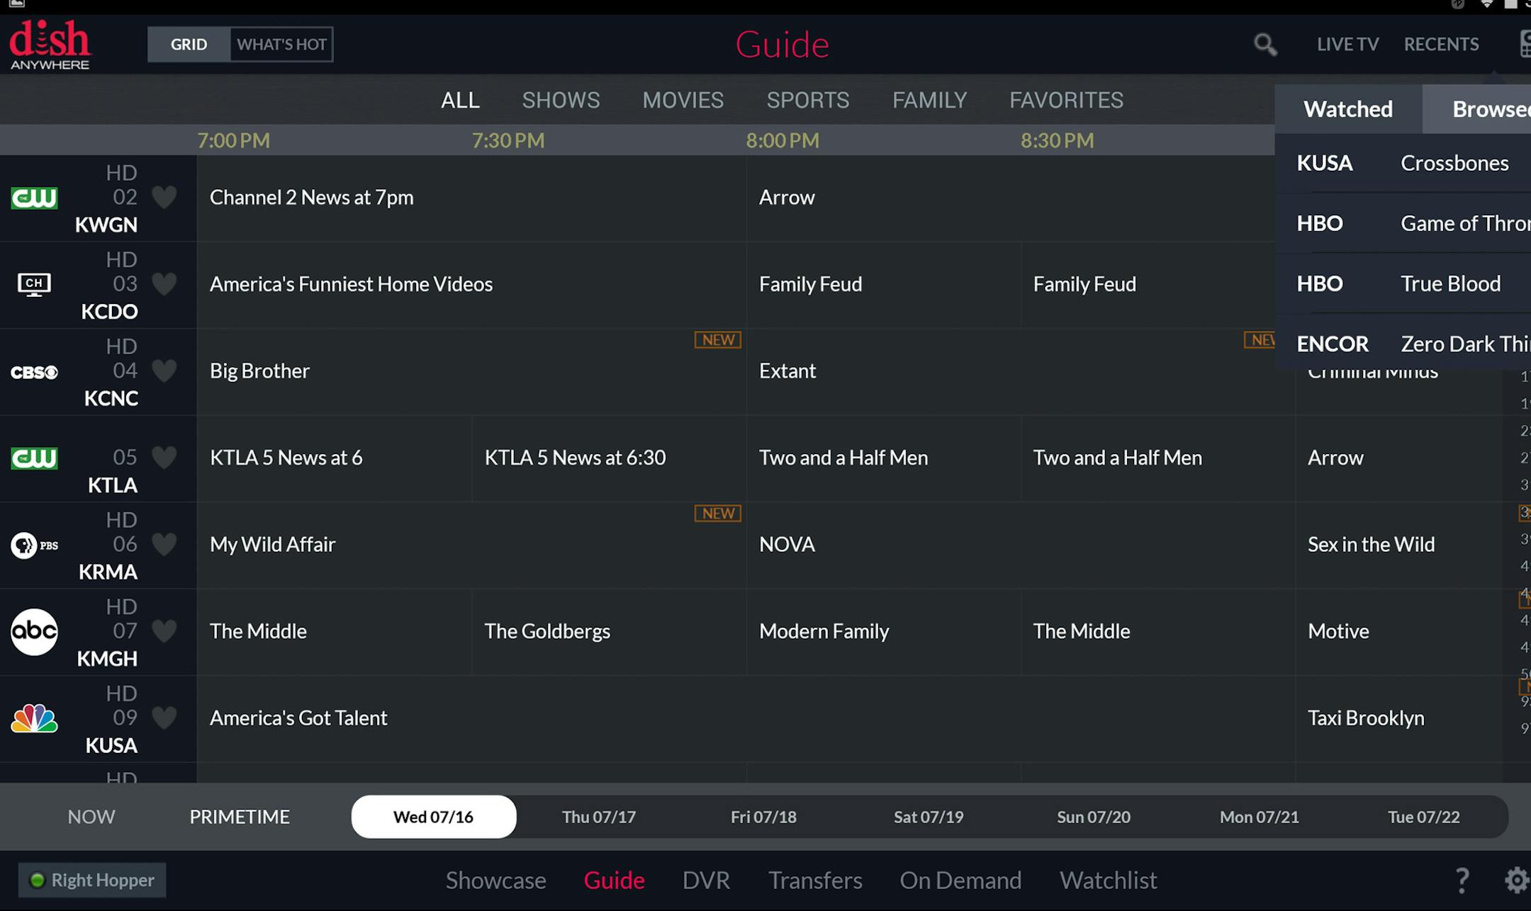
Task: Select America's Got Talent on KUSA
Action: click(x=746, y=718)
